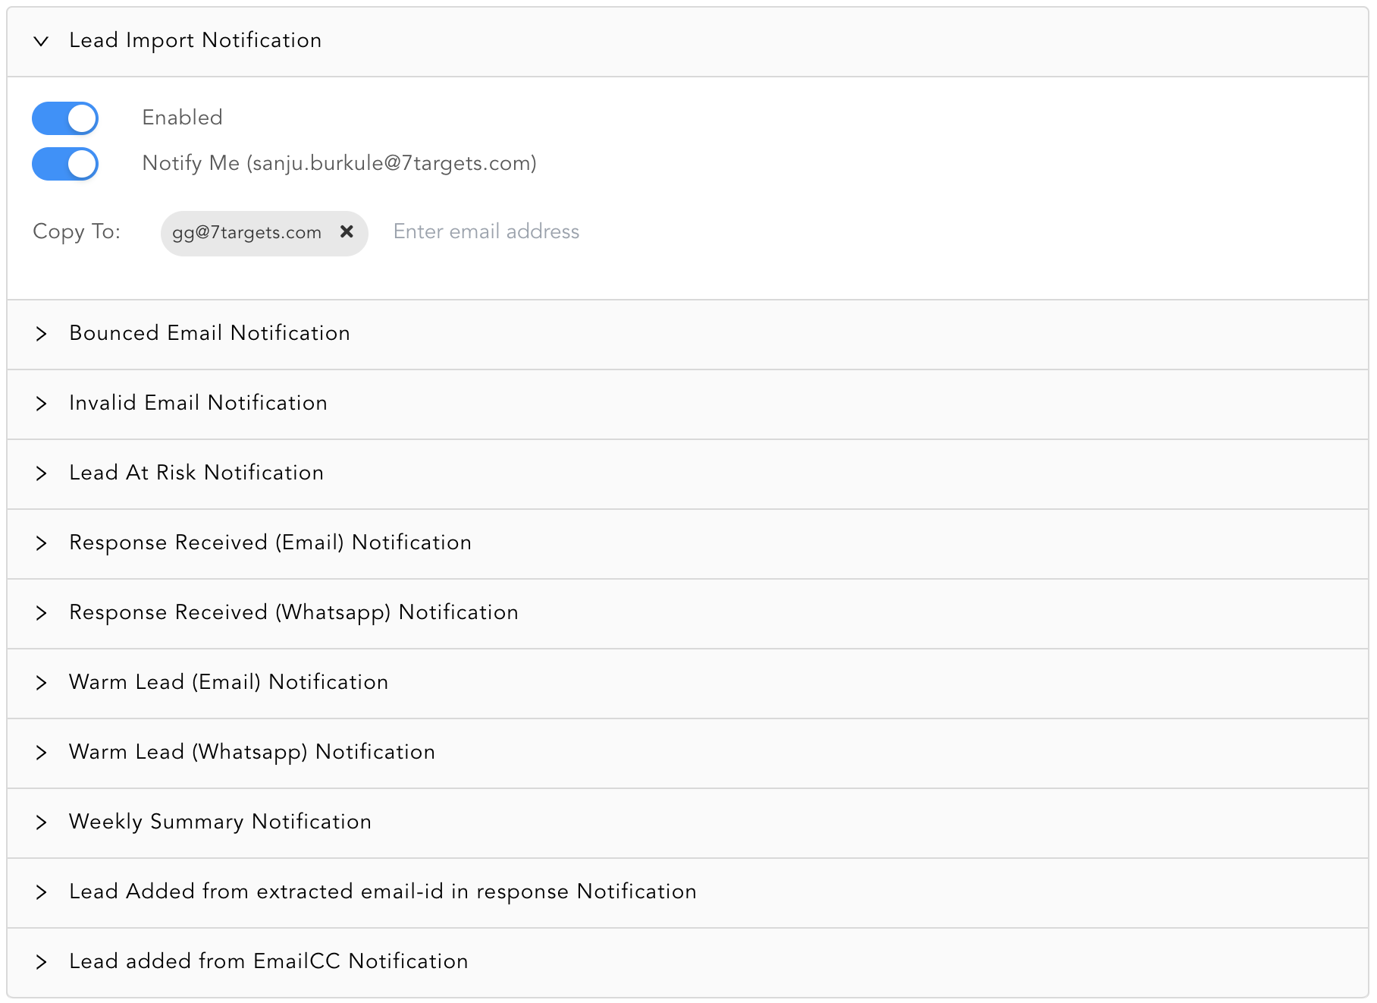Remove gg@7targets.com from Copy To

[347, 232]
